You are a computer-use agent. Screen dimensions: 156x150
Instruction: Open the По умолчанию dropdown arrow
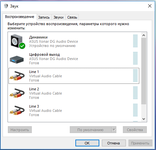click(114, 129)
